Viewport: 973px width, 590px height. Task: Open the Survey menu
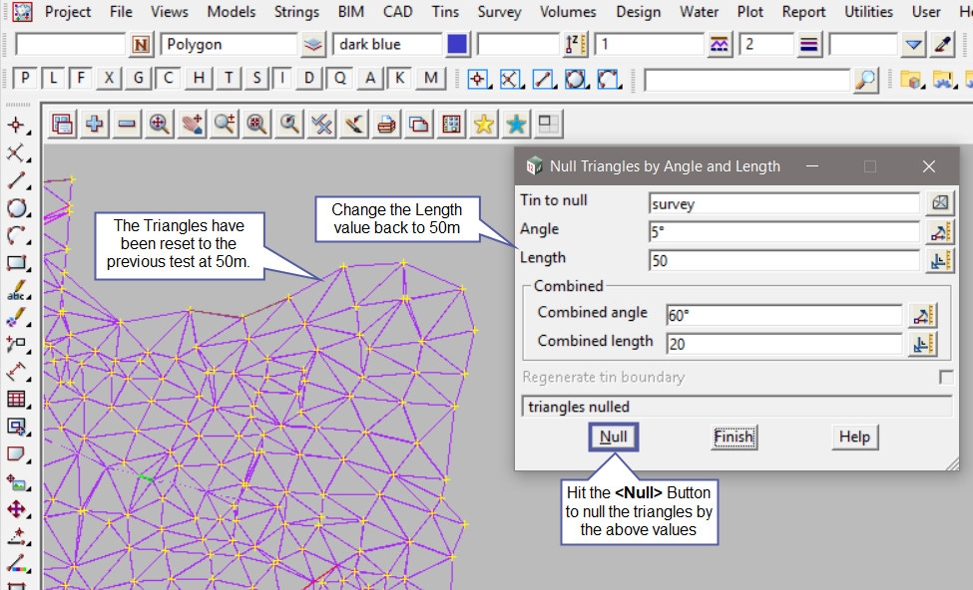pos(499,12)
